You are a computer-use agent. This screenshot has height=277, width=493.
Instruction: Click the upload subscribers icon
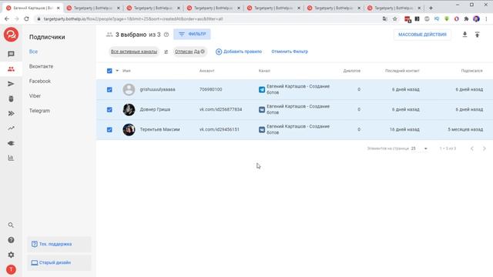(x=478, y=35)
